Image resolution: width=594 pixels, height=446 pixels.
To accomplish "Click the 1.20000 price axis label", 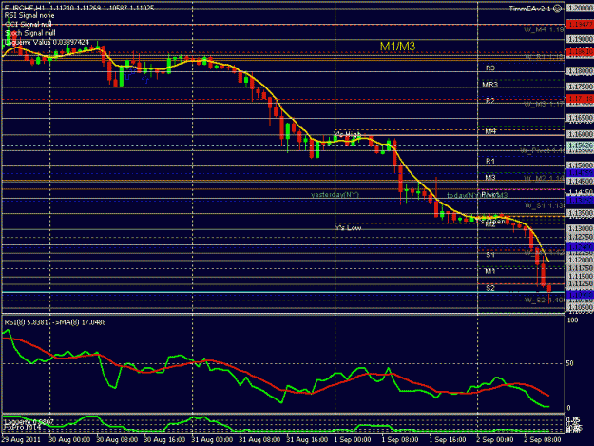I will (580, 8).
